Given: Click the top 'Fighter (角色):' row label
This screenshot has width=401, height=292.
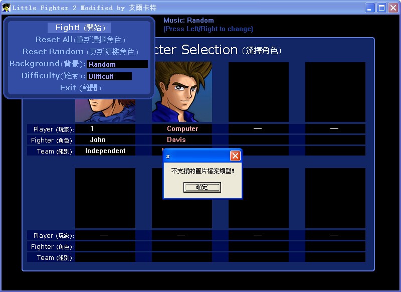Looking at the screenshot, I should coord(53,140).
